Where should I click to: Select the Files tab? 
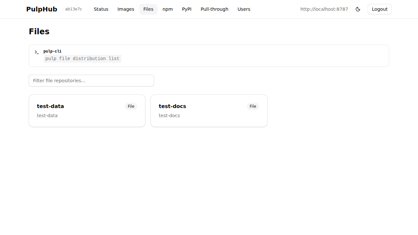(148, 9)
